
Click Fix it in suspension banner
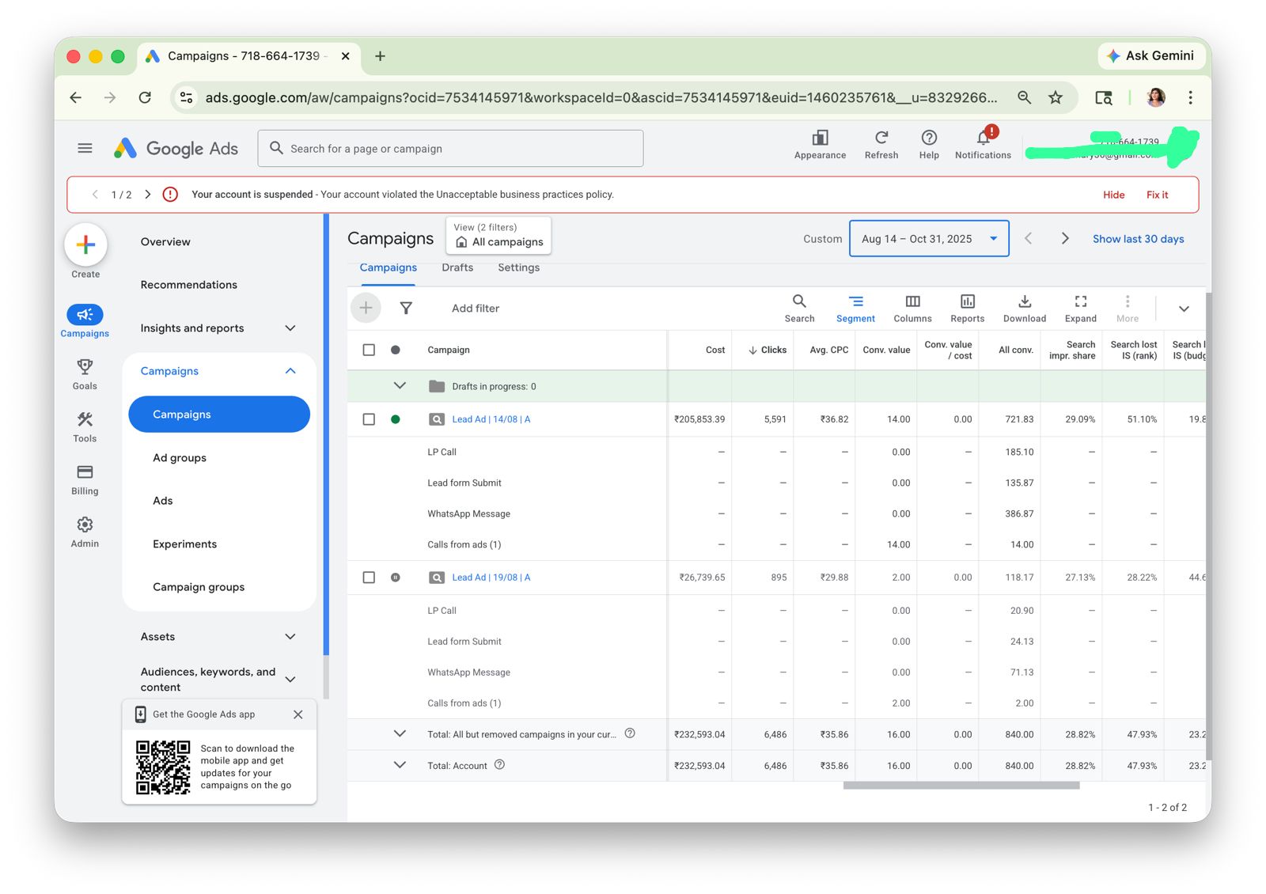[1157, 195]
